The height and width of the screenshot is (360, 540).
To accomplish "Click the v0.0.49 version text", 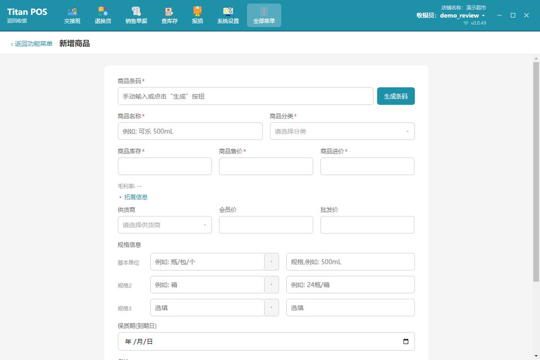I will (478, 23).
